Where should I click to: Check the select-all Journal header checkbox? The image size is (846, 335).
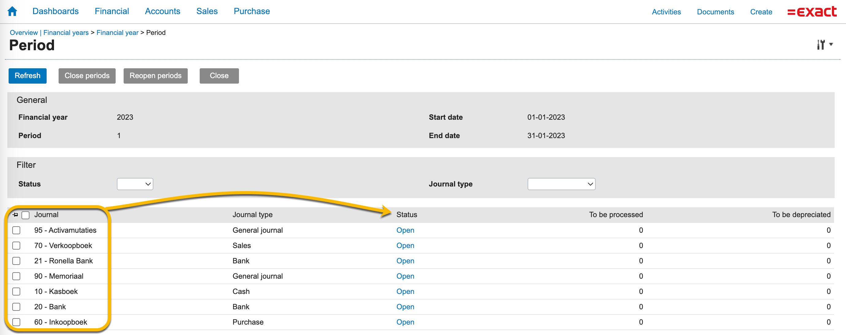[26, 215]
